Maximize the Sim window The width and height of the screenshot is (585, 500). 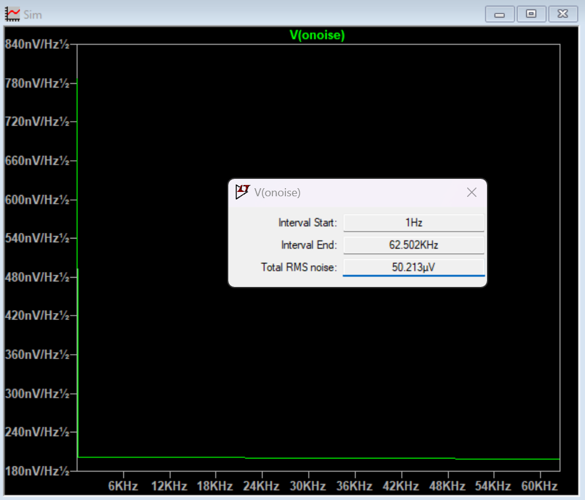pyautogui.click(x=531, y=14)
